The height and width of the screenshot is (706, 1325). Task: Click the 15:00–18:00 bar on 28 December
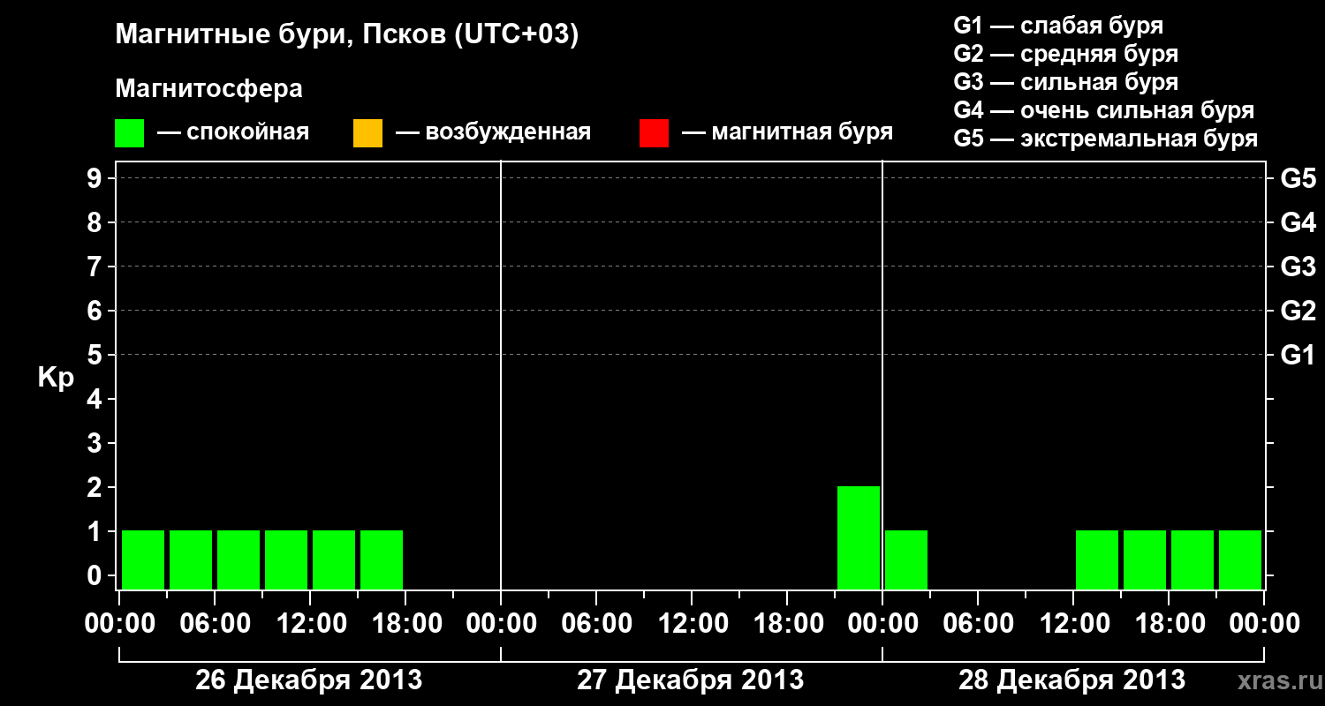(x=1145, y=560)
